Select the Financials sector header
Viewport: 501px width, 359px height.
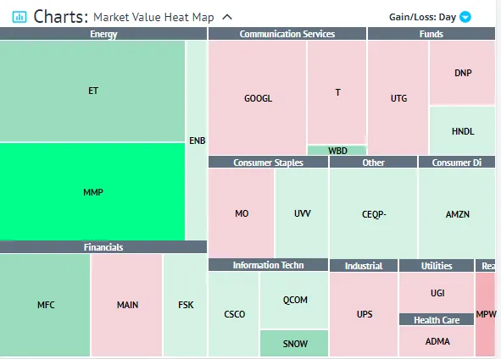(103, 247)
